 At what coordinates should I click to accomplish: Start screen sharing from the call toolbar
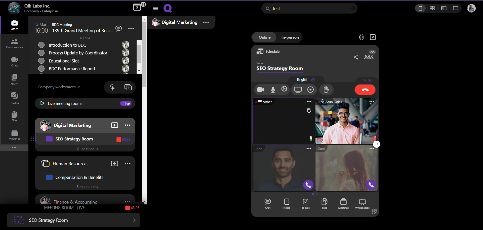(x=298, y=90)
